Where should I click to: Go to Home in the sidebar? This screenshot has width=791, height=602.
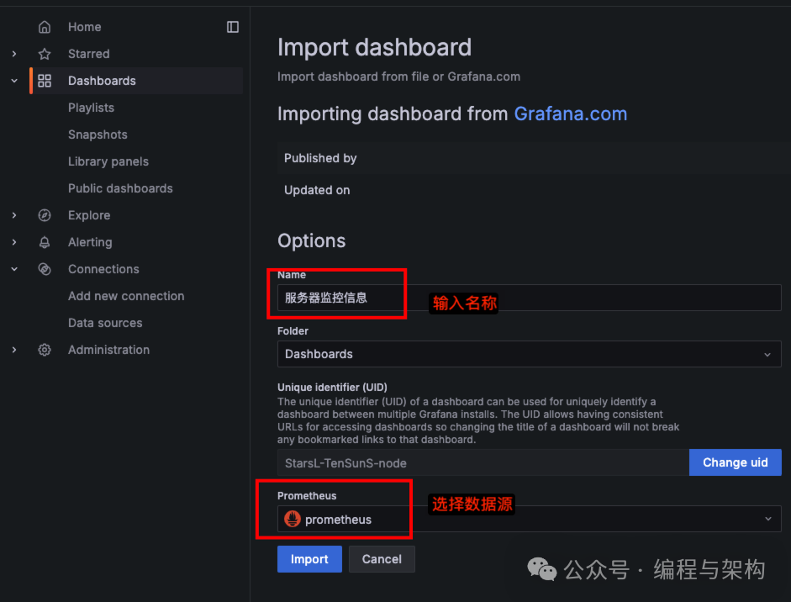click(85, 27)
